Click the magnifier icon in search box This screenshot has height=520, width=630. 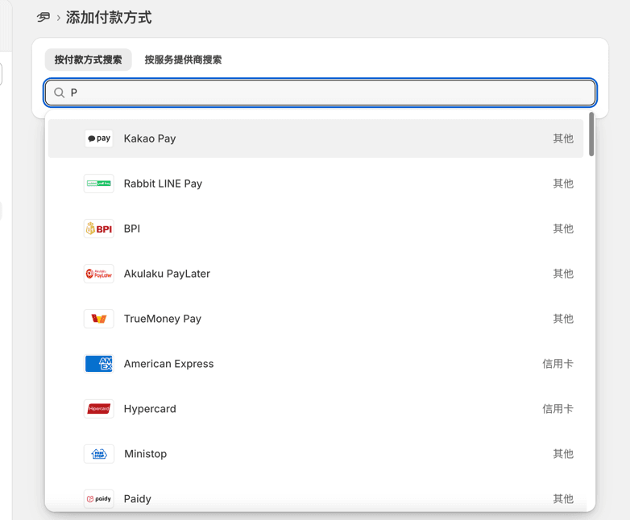[x=59, y=93]
